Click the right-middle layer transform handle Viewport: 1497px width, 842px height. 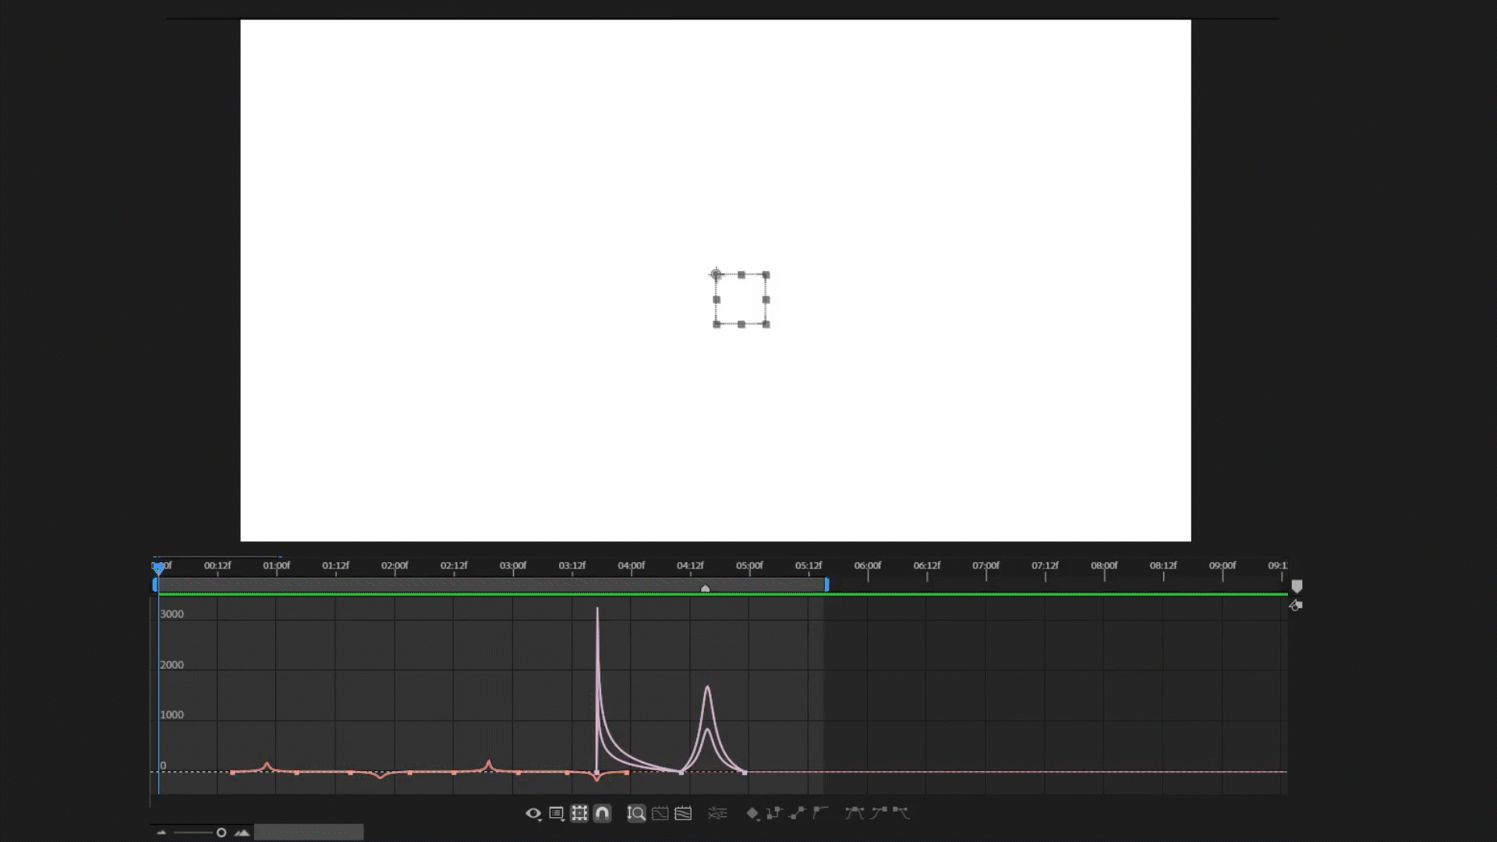click(x=766, y=299)
